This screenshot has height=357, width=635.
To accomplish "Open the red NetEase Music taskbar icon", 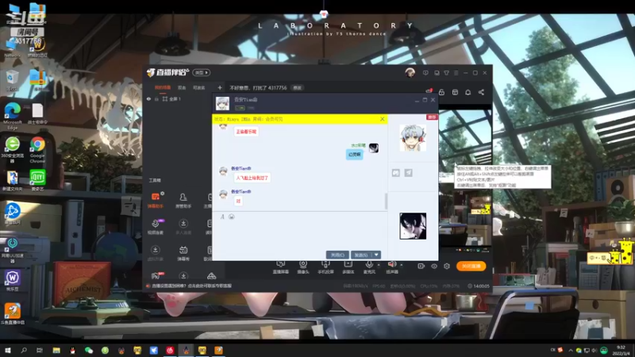I will click(170, 350).
